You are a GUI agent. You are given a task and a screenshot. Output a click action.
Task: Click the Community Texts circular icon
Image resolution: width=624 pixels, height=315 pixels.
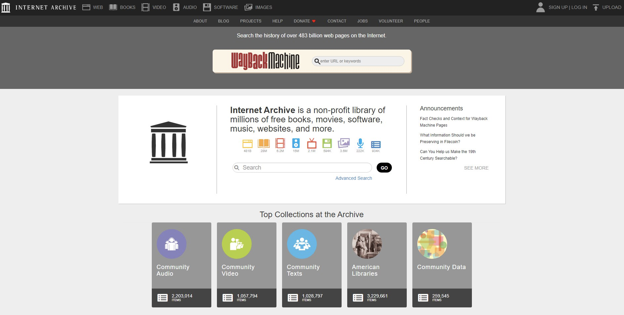coord(302,244)
